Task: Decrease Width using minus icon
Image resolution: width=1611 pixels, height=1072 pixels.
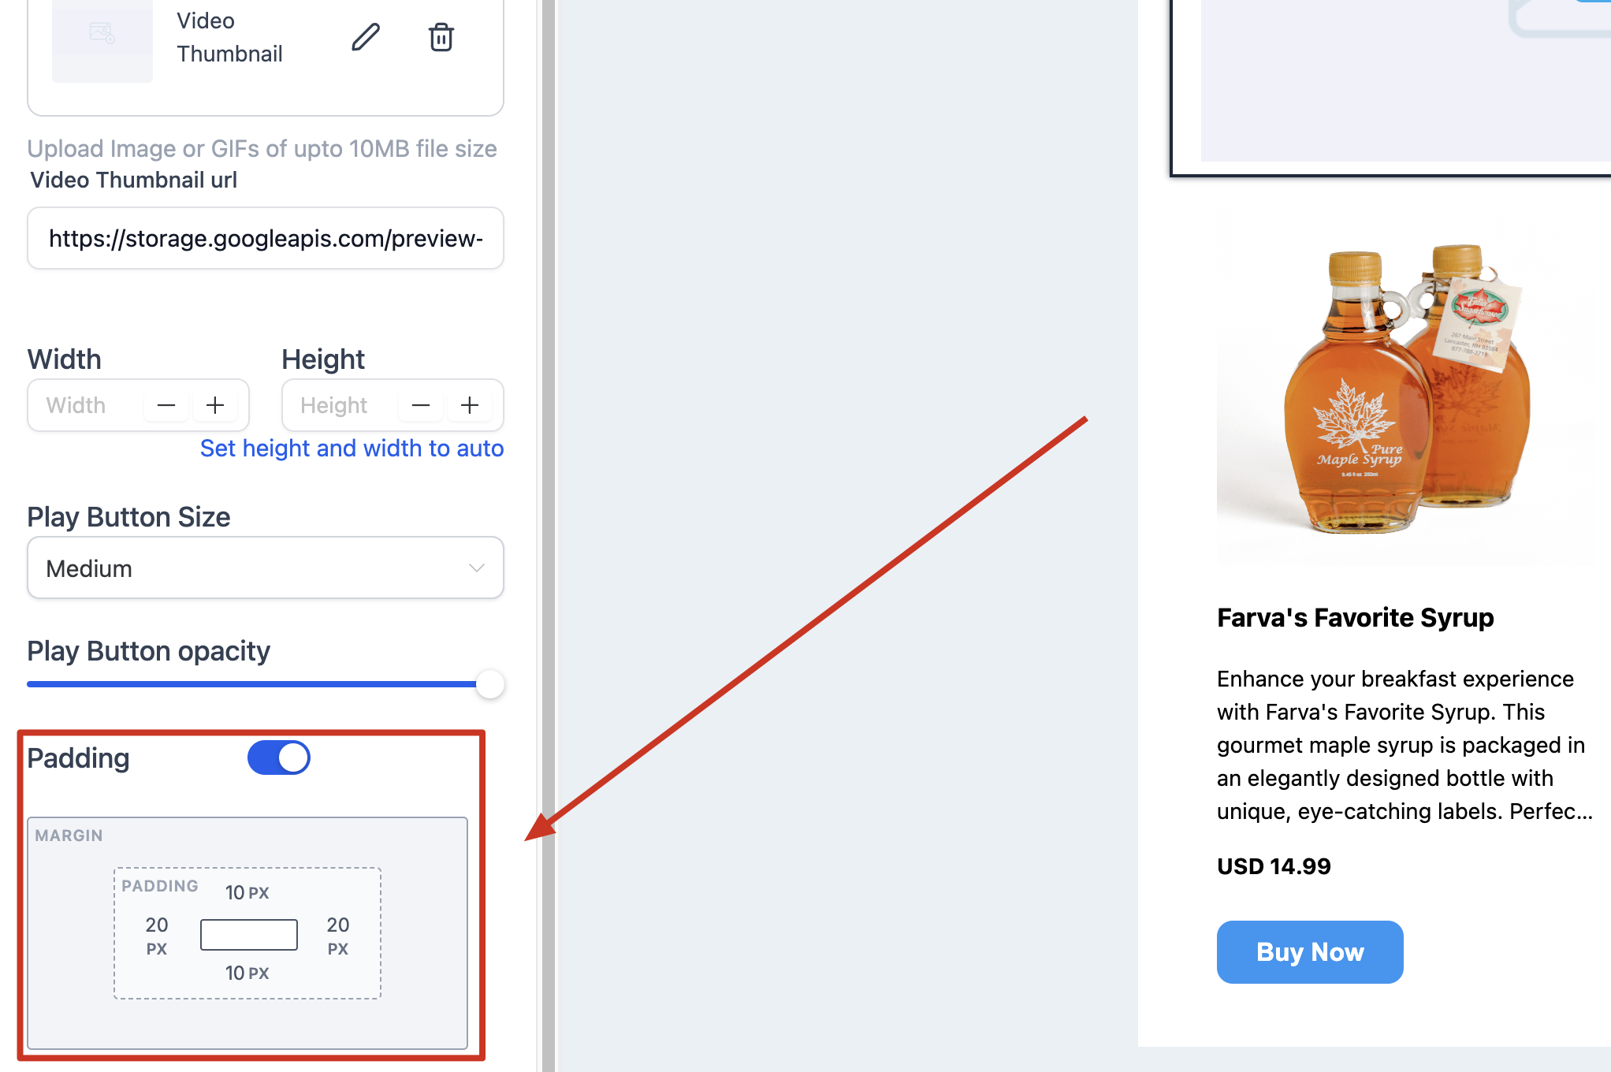Action: pyautogui.click(x=166, y=405)
